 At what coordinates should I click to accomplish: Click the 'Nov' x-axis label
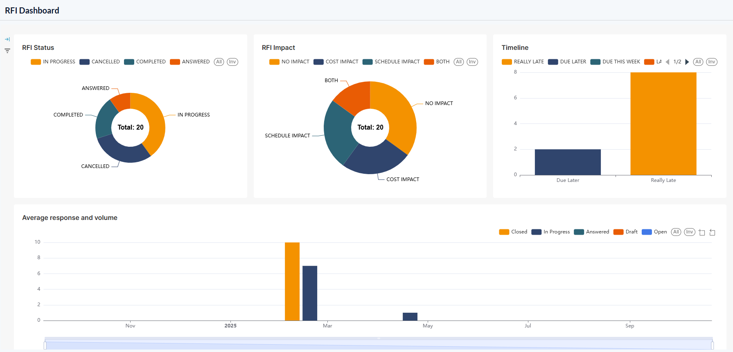(130, 326)
